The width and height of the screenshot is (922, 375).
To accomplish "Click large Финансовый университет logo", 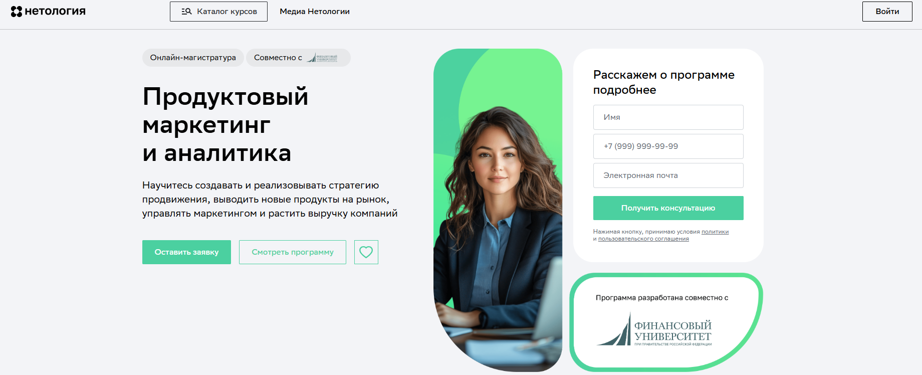I will (x=654, y=329).
